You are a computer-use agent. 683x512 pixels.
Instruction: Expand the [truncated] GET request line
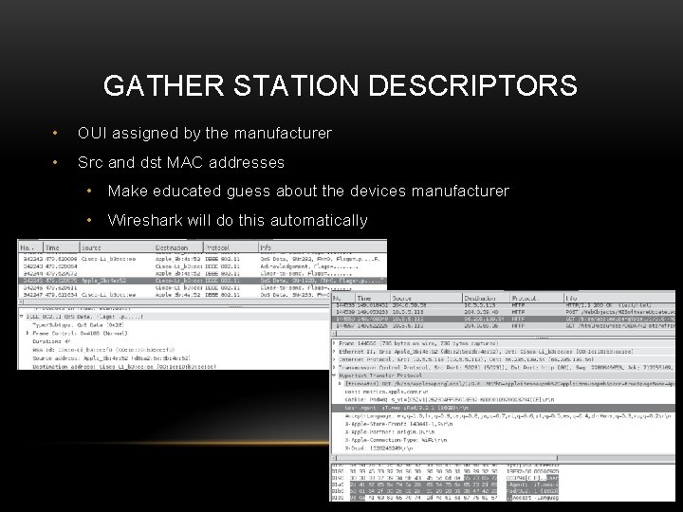click(x=341, y=384)
